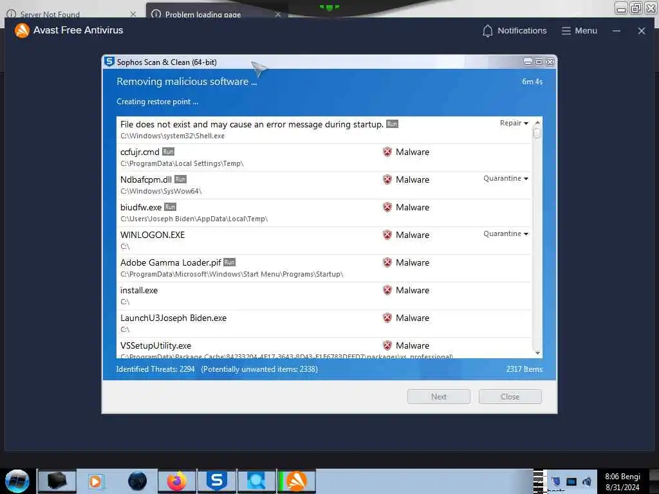The width and height of the screenshot is (659, 494).
Task: Open Quarantine dropdown for Ndbafcpm.dll
Action: point(506,179)
